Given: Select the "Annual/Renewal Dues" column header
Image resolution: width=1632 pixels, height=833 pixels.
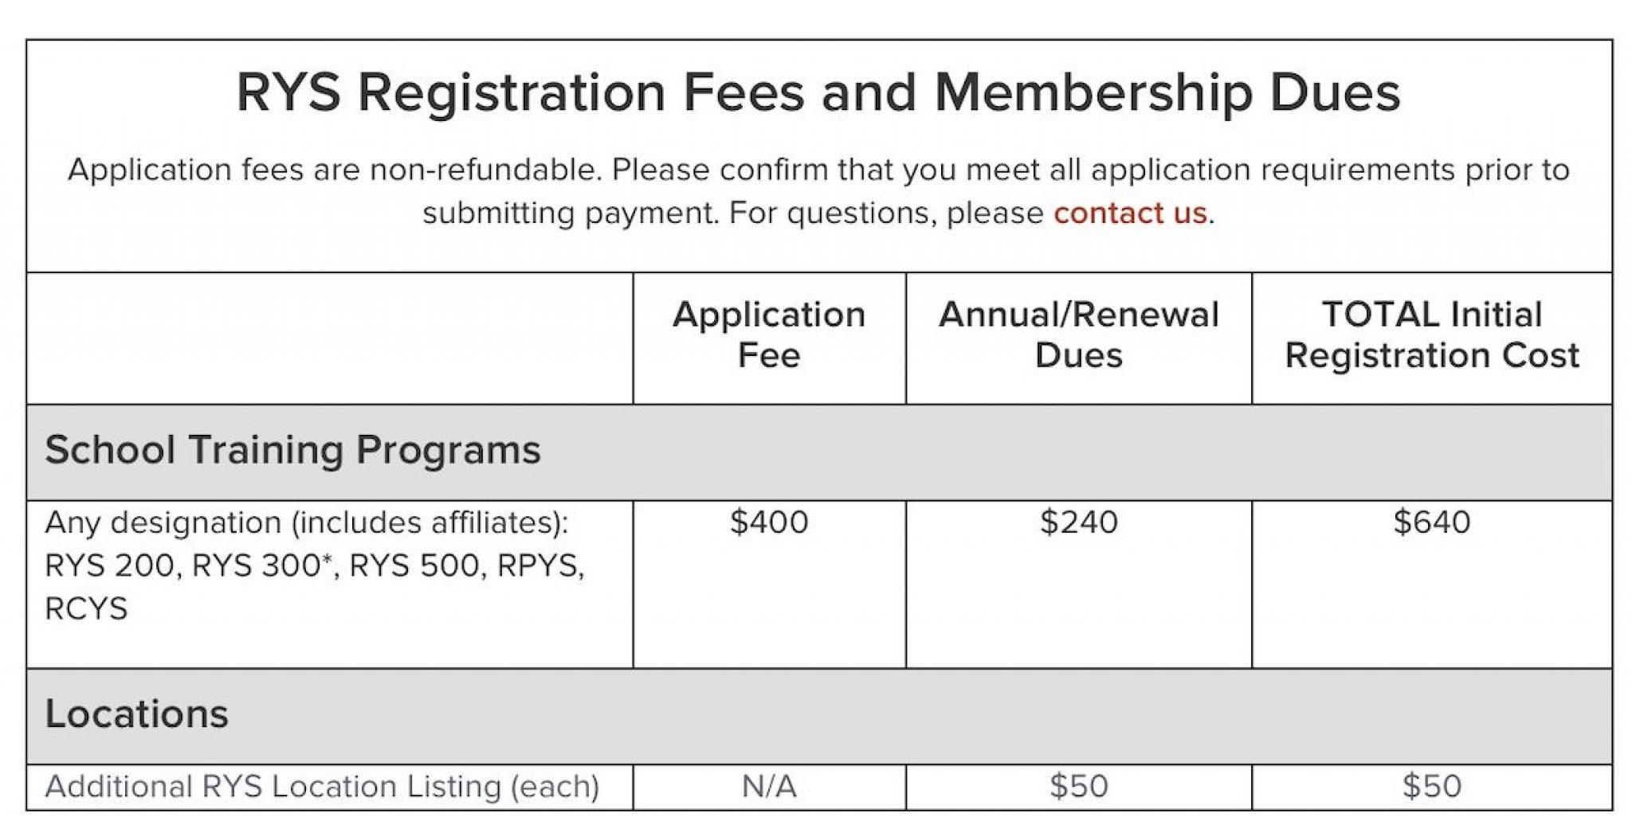Looking at the screenshot, I should pyautogui.click(x=1078, y=334).
